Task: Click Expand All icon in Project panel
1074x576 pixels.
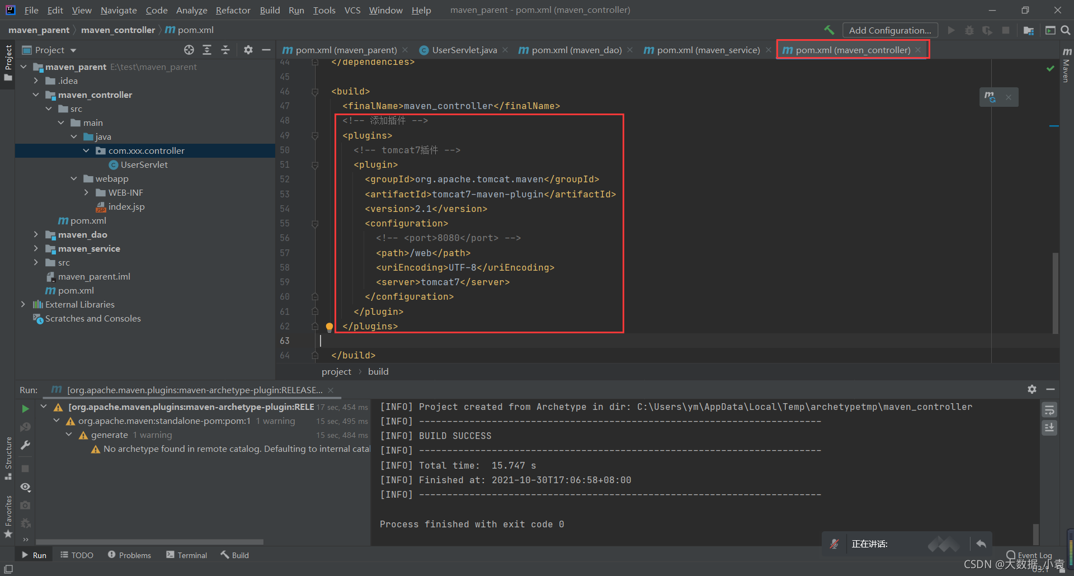Action: click(x=207, y=50)
